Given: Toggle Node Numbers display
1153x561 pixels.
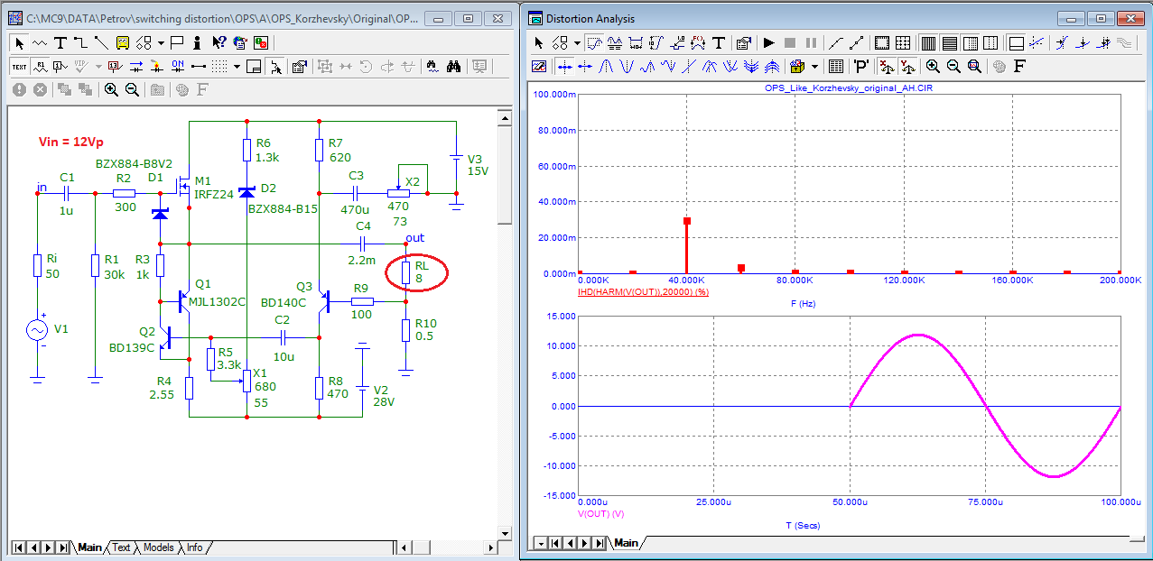Looking at the screenshot, I should coord(60,66).
